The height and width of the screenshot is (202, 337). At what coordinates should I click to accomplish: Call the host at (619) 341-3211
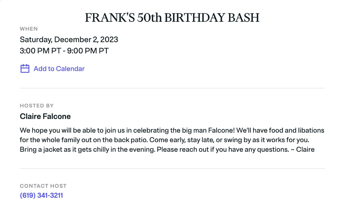[41, 195]
